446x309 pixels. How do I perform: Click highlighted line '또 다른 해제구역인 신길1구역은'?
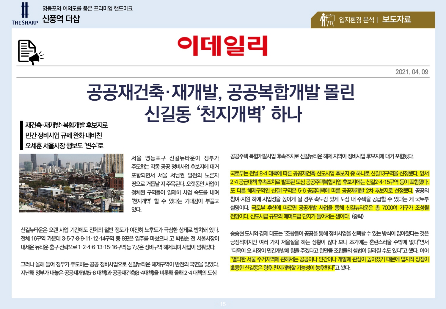(321, 191)
